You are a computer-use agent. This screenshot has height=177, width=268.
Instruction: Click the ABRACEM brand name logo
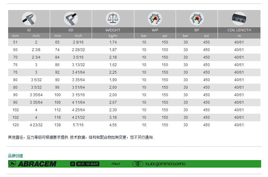point(37,164)
